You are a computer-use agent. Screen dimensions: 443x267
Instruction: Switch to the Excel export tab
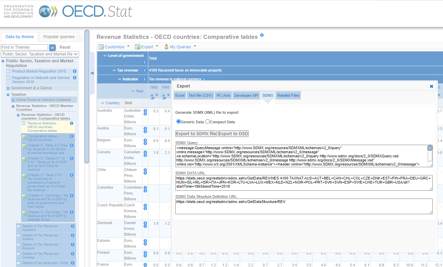(x=180, y=95)
